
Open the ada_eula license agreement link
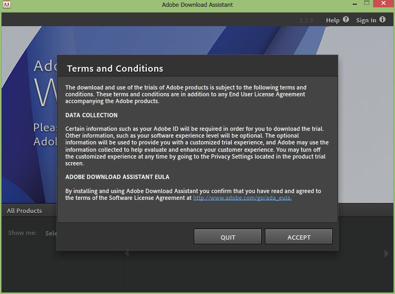click(242, 198)
